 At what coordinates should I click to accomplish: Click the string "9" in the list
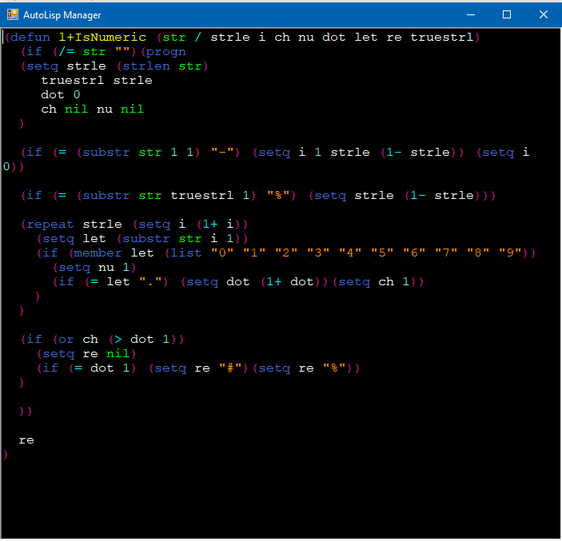510,253
